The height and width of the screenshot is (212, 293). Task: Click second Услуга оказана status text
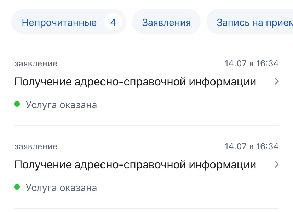(x=61, y=188)
